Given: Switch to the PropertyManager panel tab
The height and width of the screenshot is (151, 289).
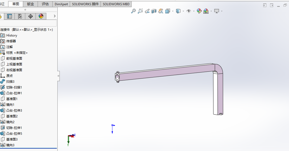Looking at the screenshot, I should pyautogui.click(x=9, y=16).
